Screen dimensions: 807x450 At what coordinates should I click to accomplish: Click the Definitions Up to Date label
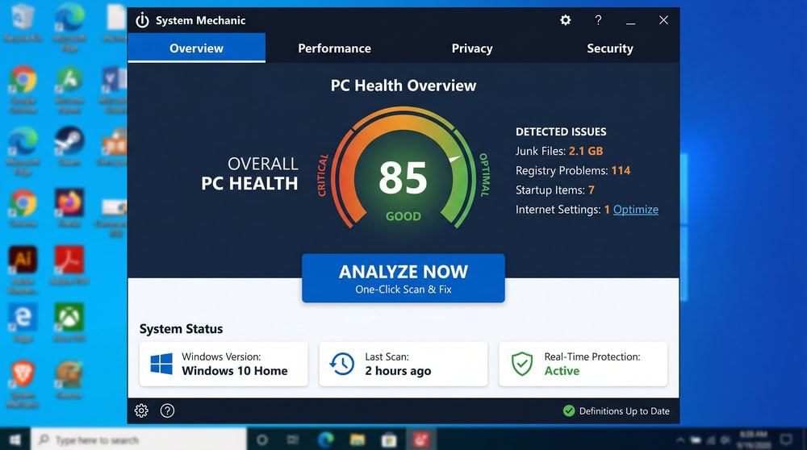click(x=625, y=411)
